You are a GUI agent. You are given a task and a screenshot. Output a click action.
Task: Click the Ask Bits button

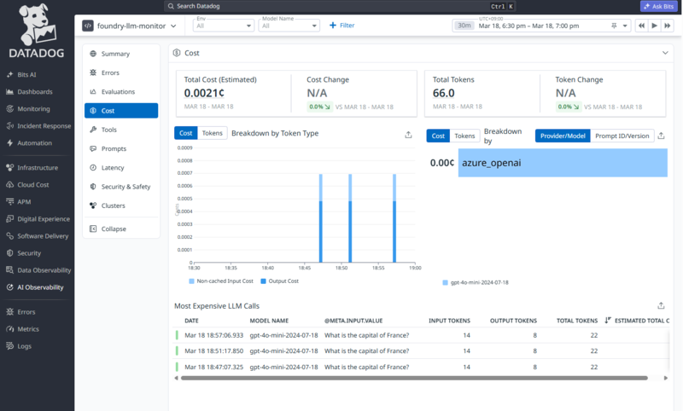point(658,6)
